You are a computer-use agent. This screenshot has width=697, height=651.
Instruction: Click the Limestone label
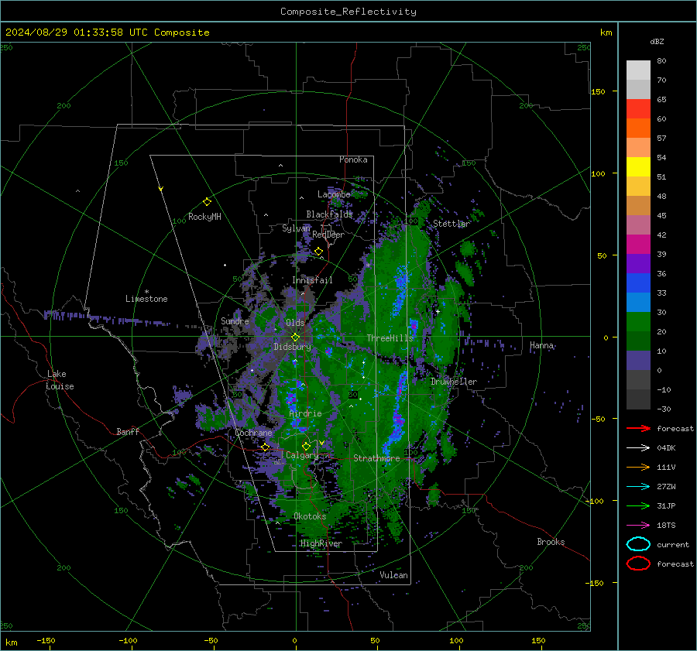(146, 300)
